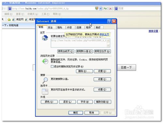Click the 取消 button

point(92,113)
